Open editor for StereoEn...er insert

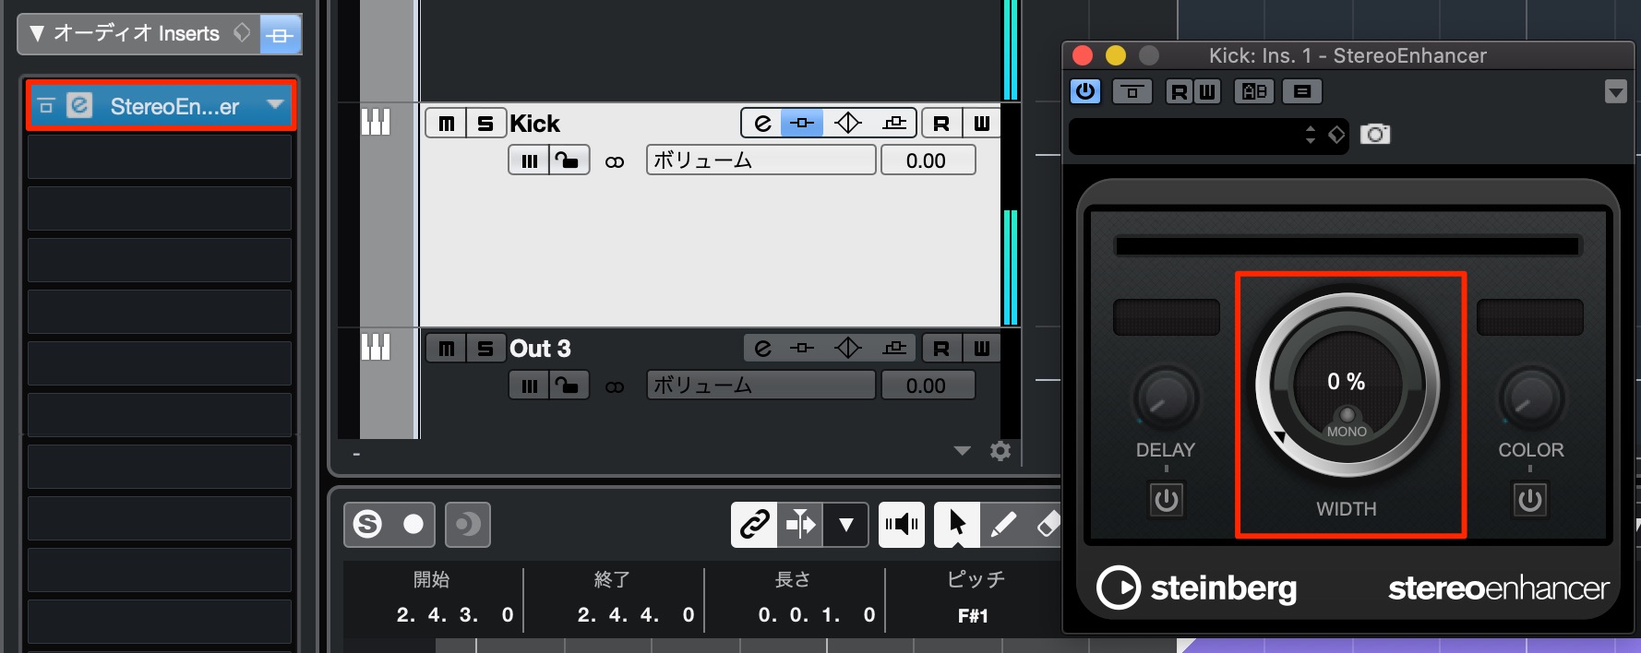click(79, 105)
